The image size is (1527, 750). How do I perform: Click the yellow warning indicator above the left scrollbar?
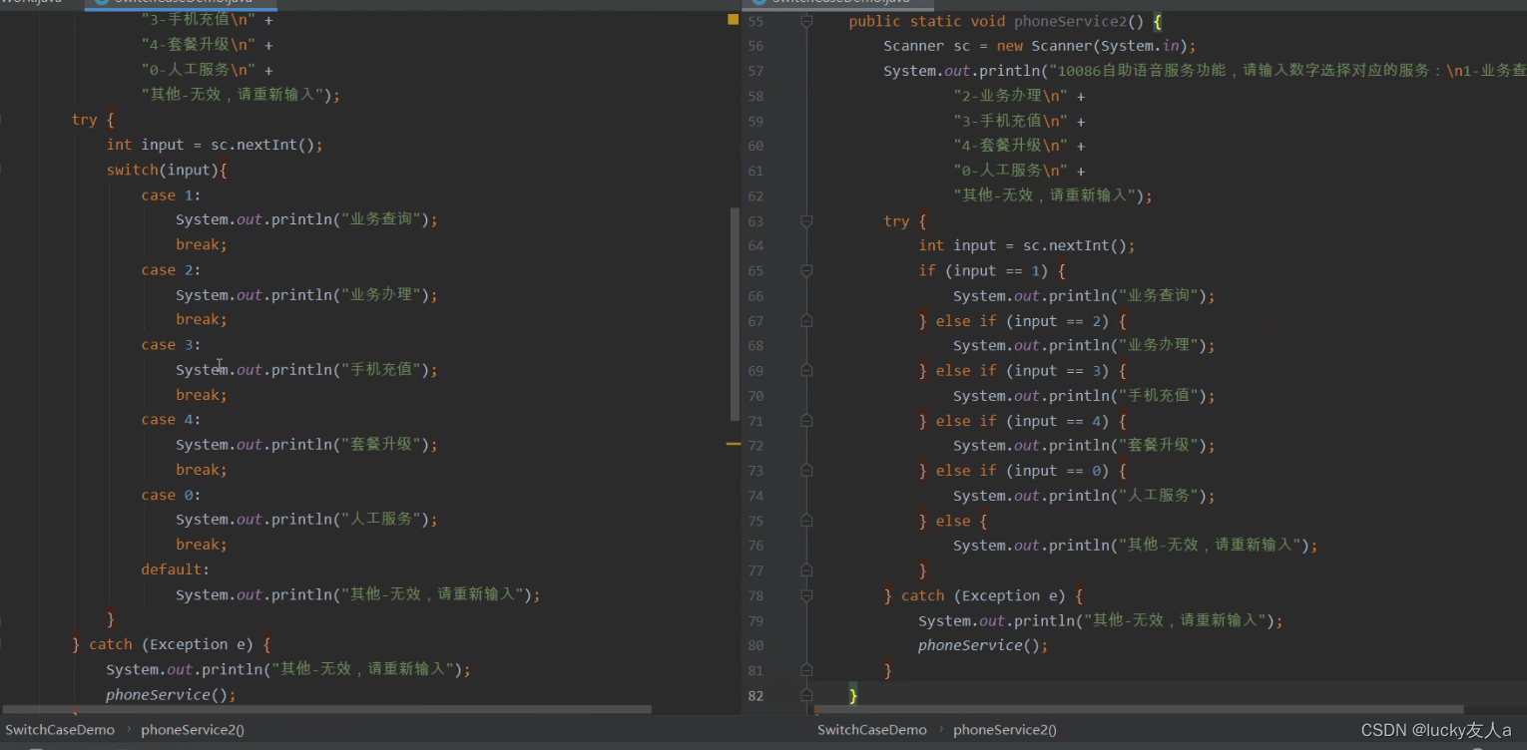click(734, 19)
